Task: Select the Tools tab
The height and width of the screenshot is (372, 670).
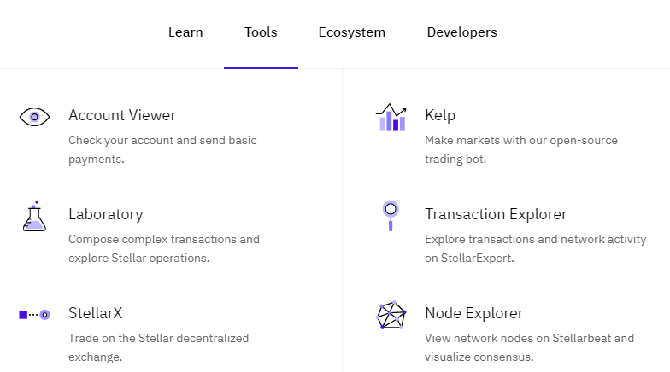Action: click(261, 32)
